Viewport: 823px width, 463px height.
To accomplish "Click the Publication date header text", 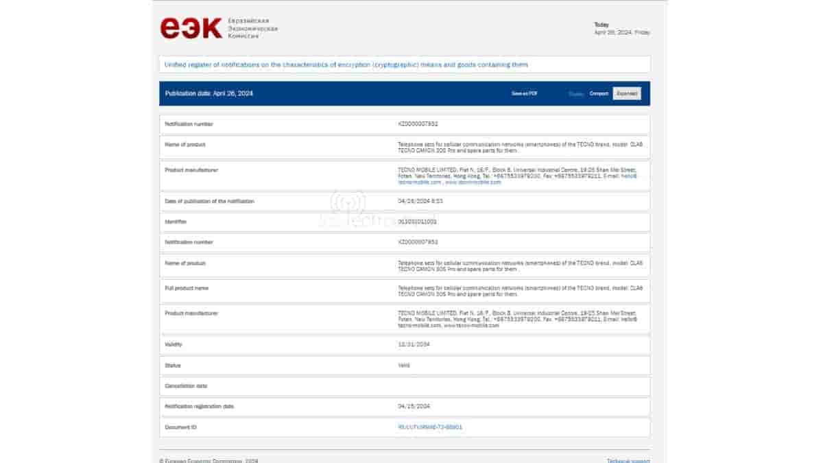I will click(209, 93).
